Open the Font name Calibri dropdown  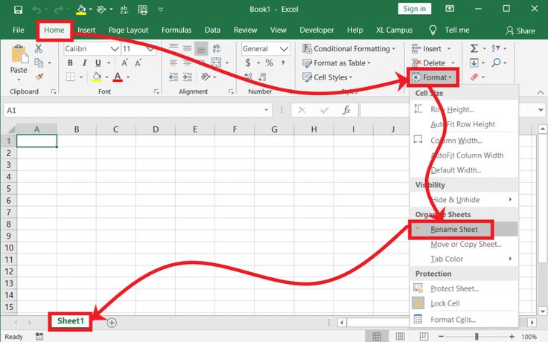pos(115,49)
